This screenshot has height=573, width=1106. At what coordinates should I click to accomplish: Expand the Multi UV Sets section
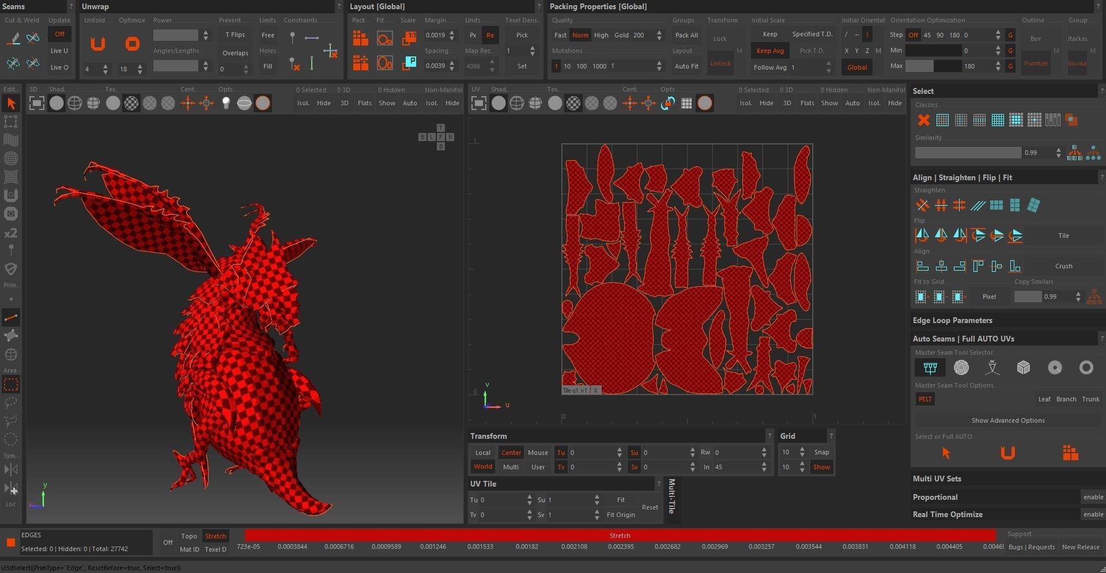click(937, 479)
